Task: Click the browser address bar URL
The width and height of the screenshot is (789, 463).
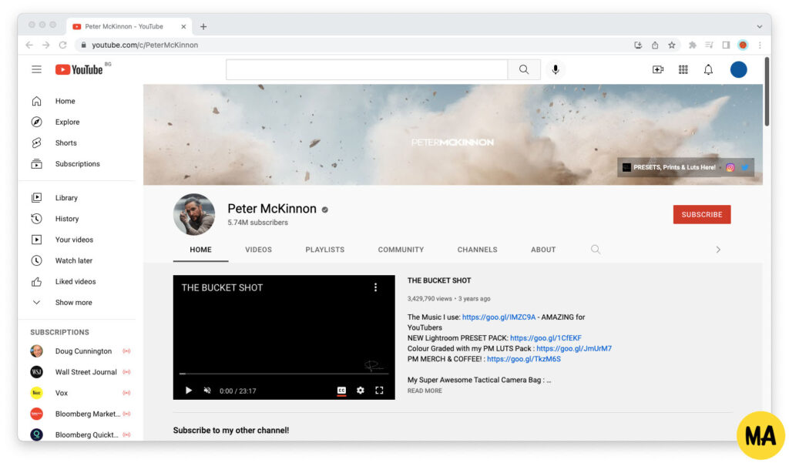Action: (145, 45)
